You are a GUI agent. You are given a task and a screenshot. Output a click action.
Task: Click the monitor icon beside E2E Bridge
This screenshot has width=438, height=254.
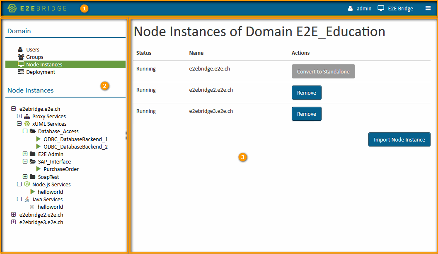click(x=381, y=8)
